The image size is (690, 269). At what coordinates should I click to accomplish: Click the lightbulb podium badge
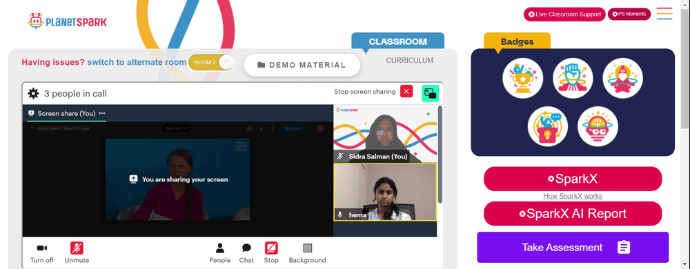(547, 127)
